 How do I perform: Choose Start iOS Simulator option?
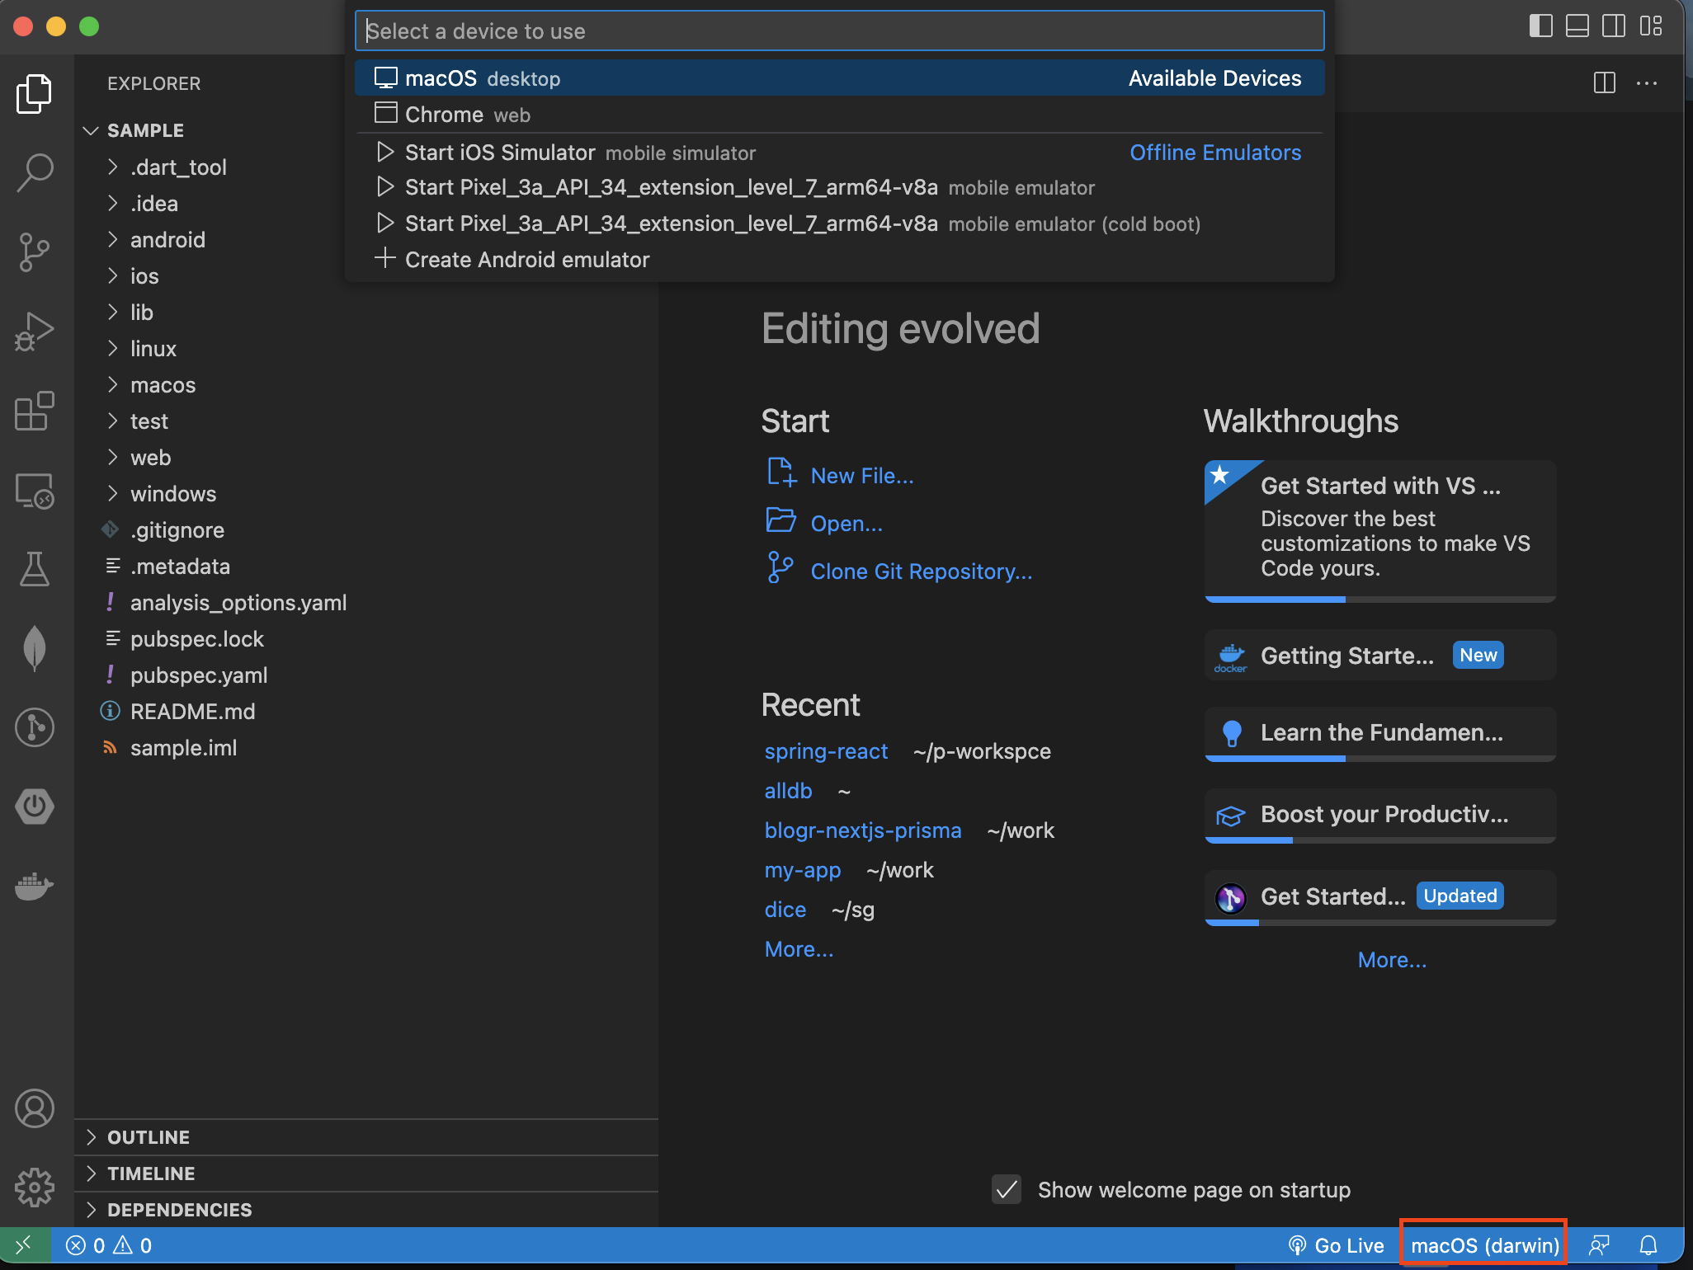499,153
